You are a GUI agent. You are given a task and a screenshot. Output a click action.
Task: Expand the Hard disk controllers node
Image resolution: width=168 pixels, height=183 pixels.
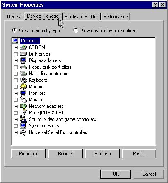tap(16, 74)
